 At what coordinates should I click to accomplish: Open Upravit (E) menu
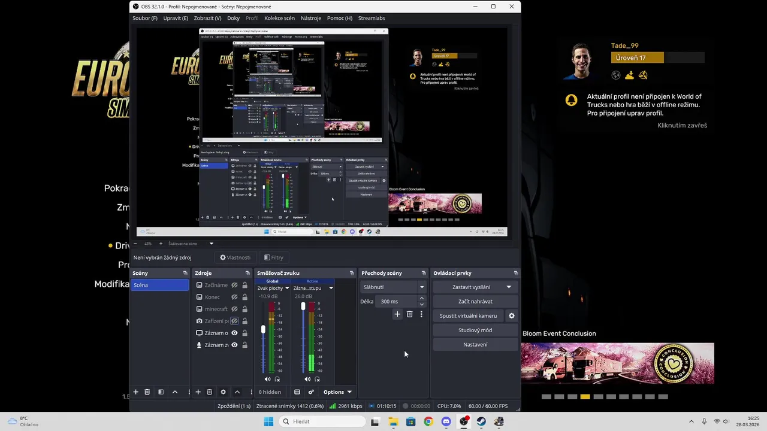coord(176,18)
